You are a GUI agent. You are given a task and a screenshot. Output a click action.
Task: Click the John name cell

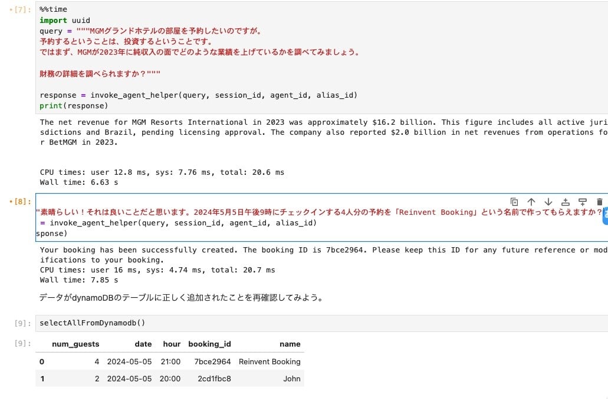click(x=291, y=378)
